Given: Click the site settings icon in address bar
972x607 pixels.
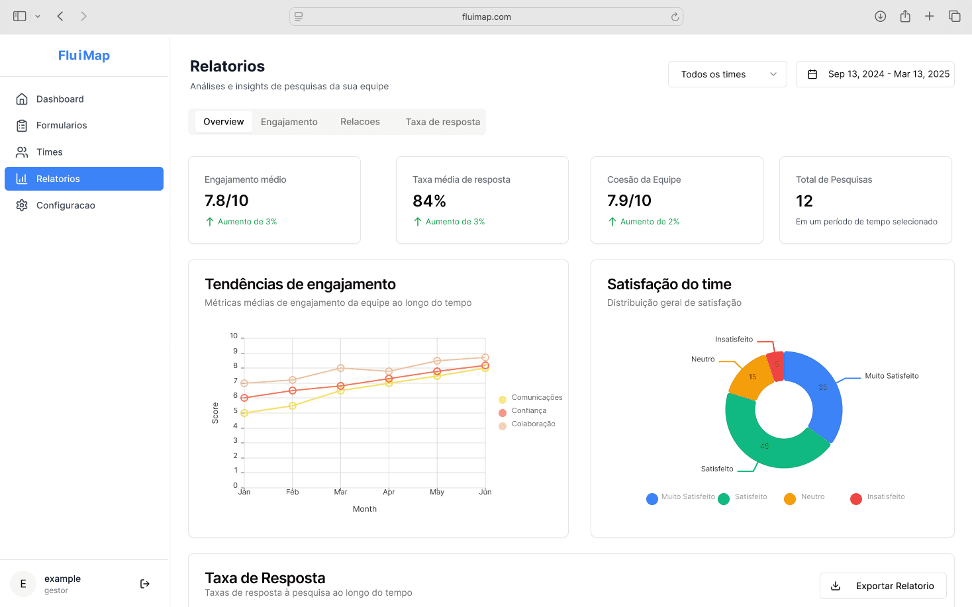Looking at the screenshot, I should (299, 17).
